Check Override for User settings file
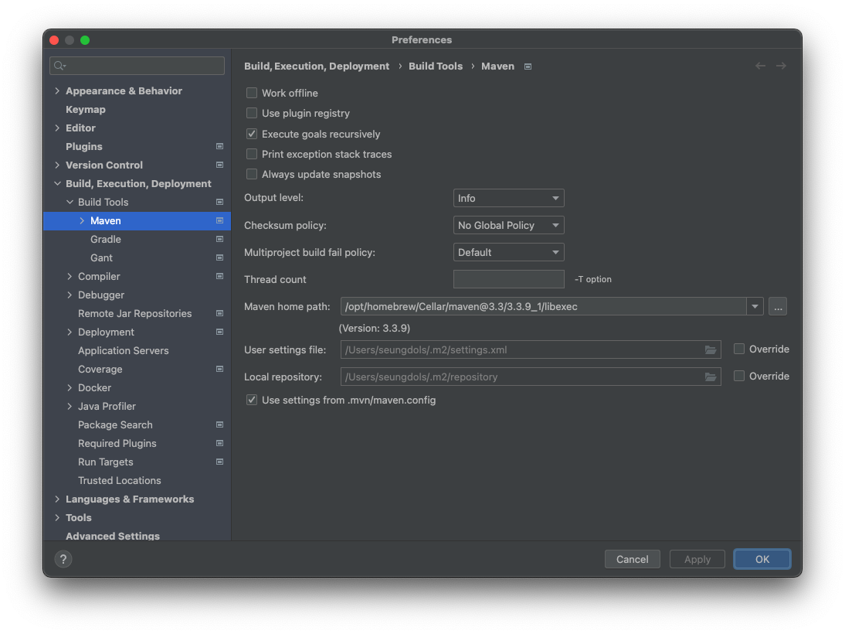The image size is (845, 634). 739,349
